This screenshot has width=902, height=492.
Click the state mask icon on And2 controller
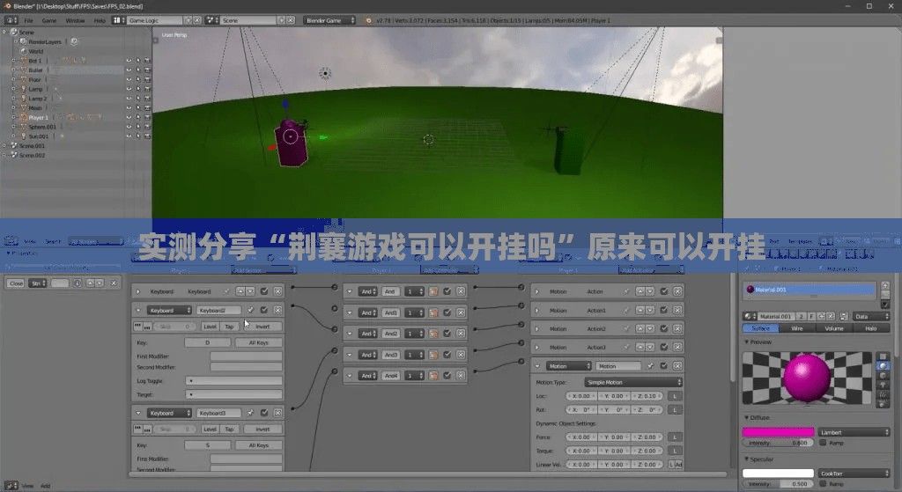(433, 334)
